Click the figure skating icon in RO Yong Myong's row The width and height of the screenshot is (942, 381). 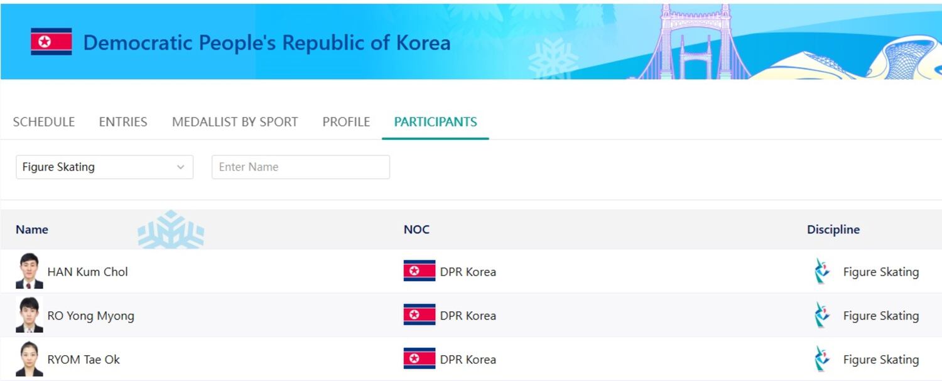point(820,315)
